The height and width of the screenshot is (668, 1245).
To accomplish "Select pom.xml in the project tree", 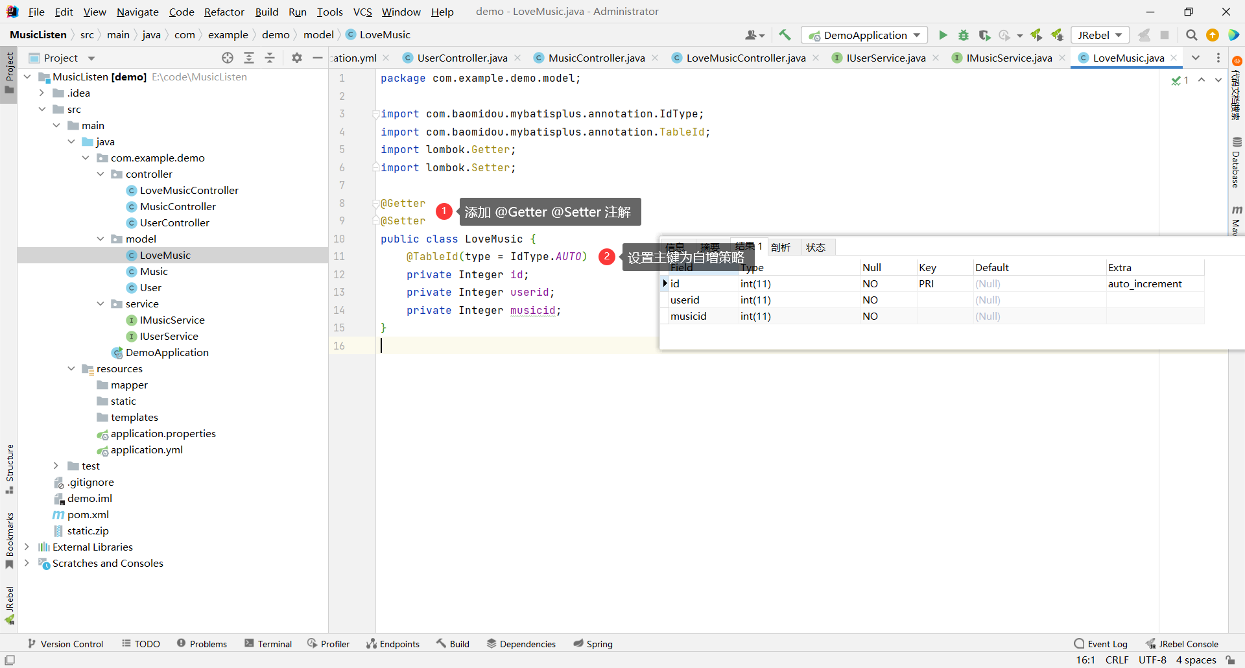I will click(x=88, y=514).
